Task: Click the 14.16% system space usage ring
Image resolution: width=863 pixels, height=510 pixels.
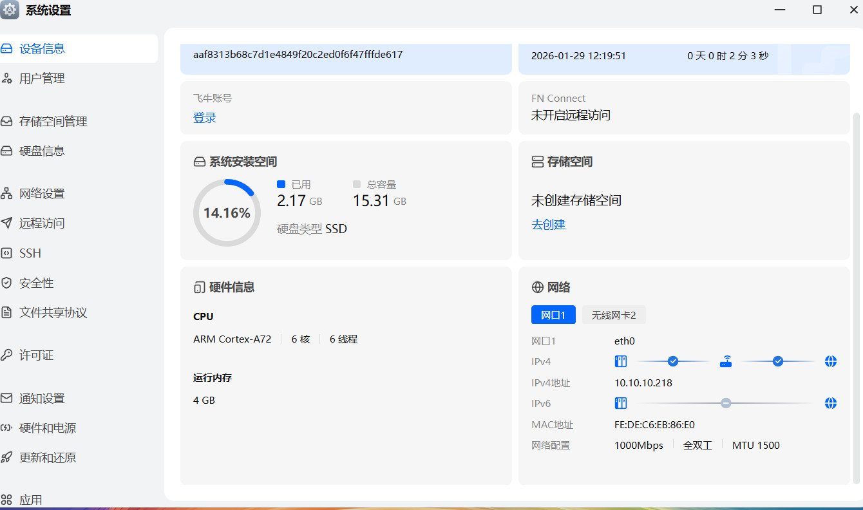Action: click(x=227, y=213)
